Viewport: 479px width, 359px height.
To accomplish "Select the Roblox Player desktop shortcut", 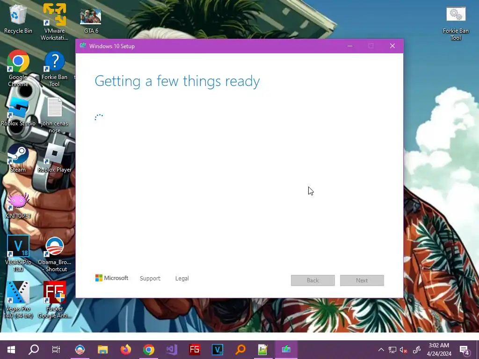I will click(x=54, y=158).
